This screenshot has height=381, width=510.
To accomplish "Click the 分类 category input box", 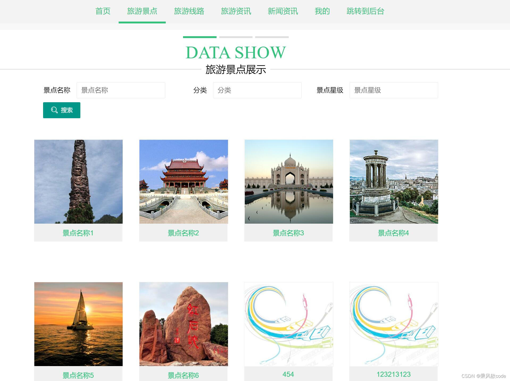I will [257, 90].
